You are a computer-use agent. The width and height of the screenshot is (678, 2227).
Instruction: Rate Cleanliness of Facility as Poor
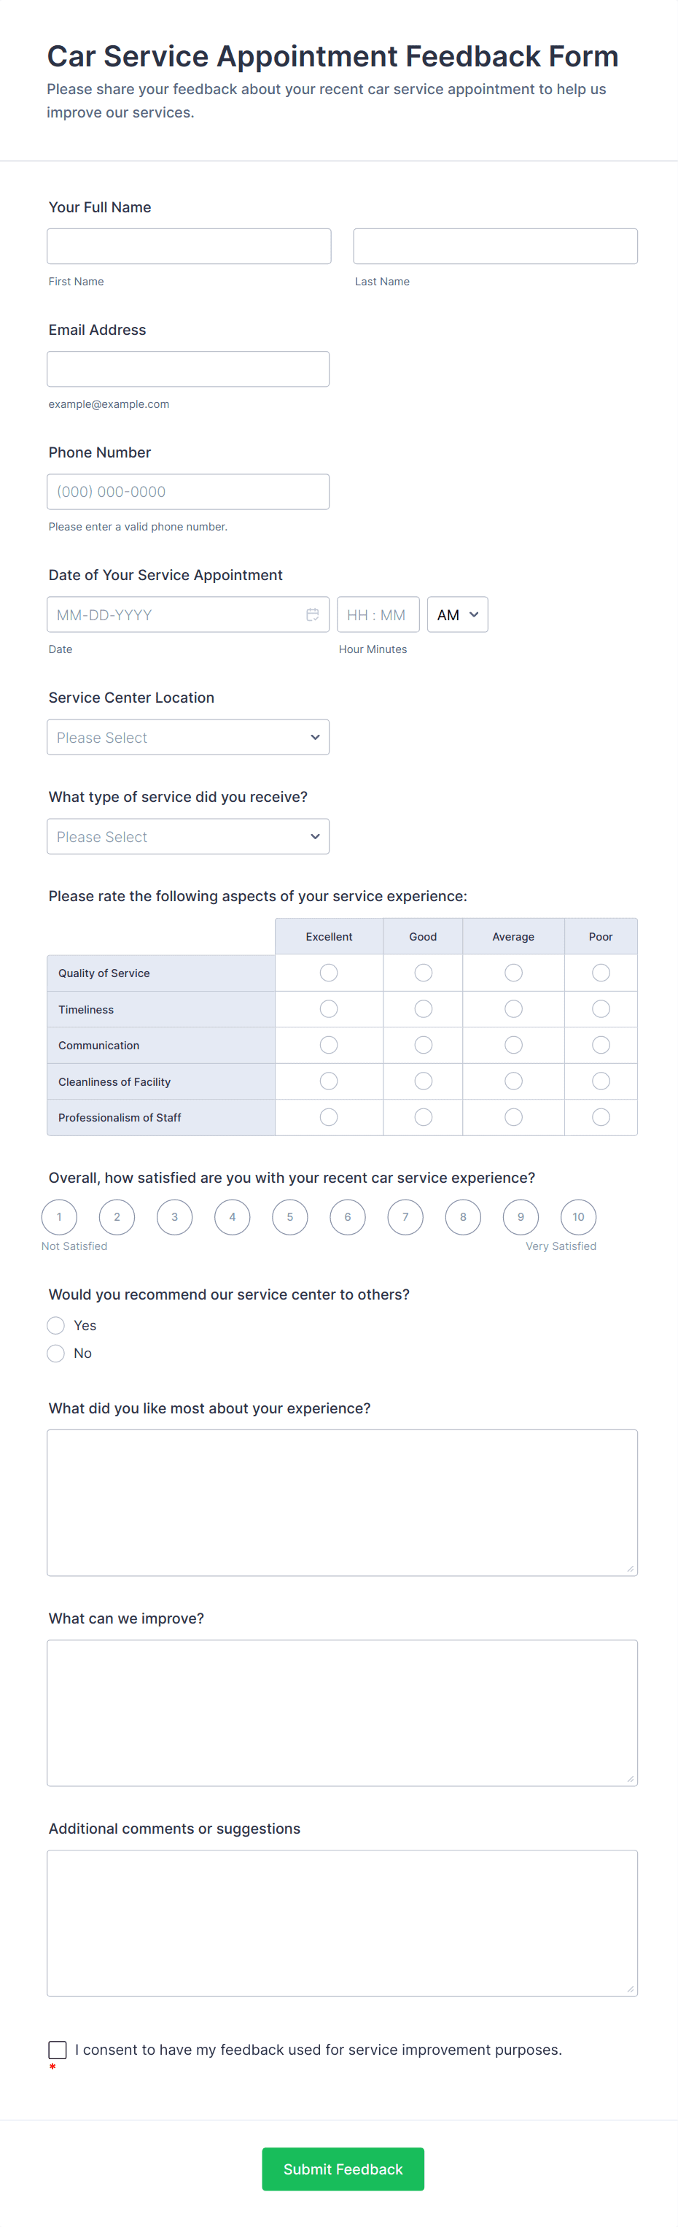601,1081
